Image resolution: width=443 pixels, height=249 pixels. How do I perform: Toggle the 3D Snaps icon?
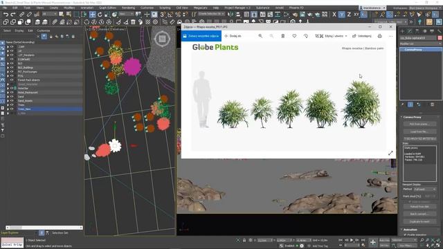click(x=163, y=14)
